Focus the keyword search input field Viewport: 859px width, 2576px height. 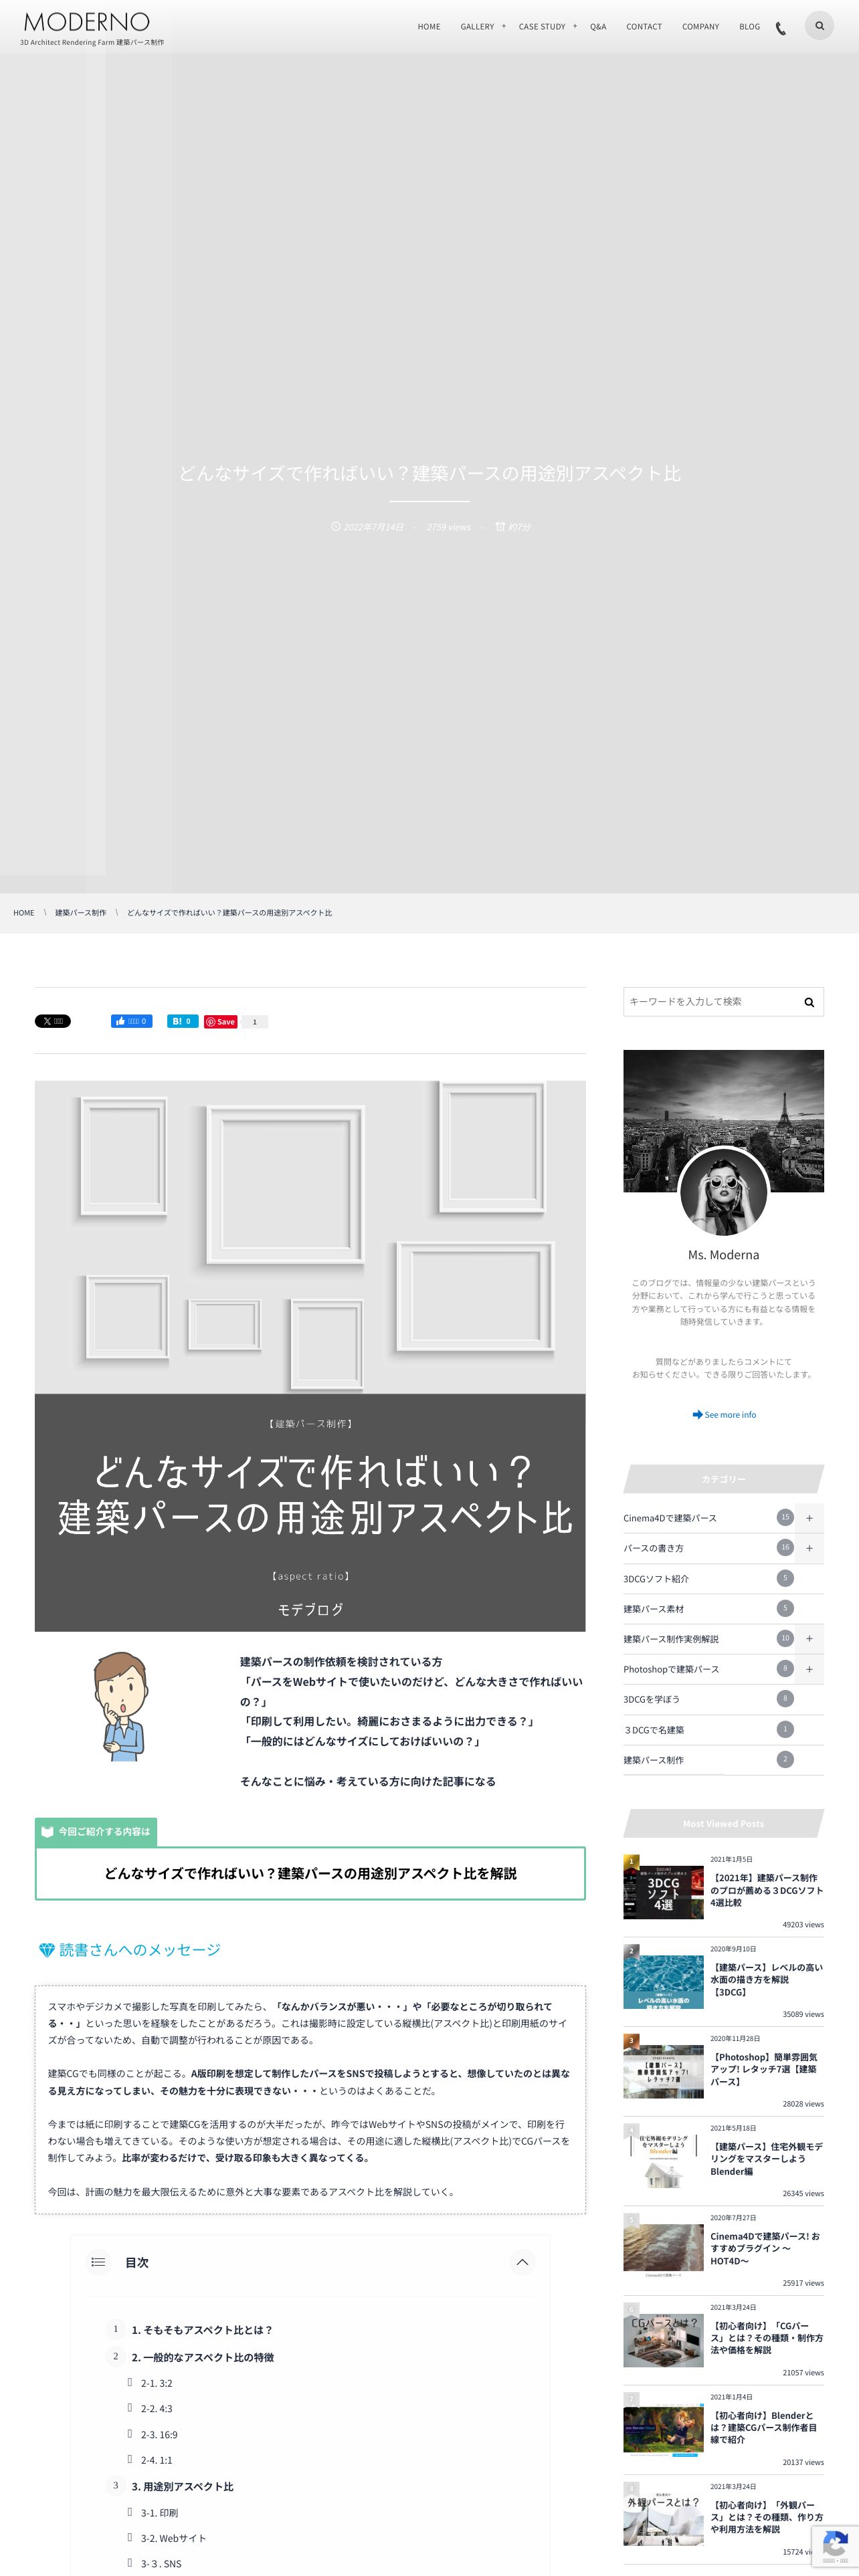[710, 1002]
